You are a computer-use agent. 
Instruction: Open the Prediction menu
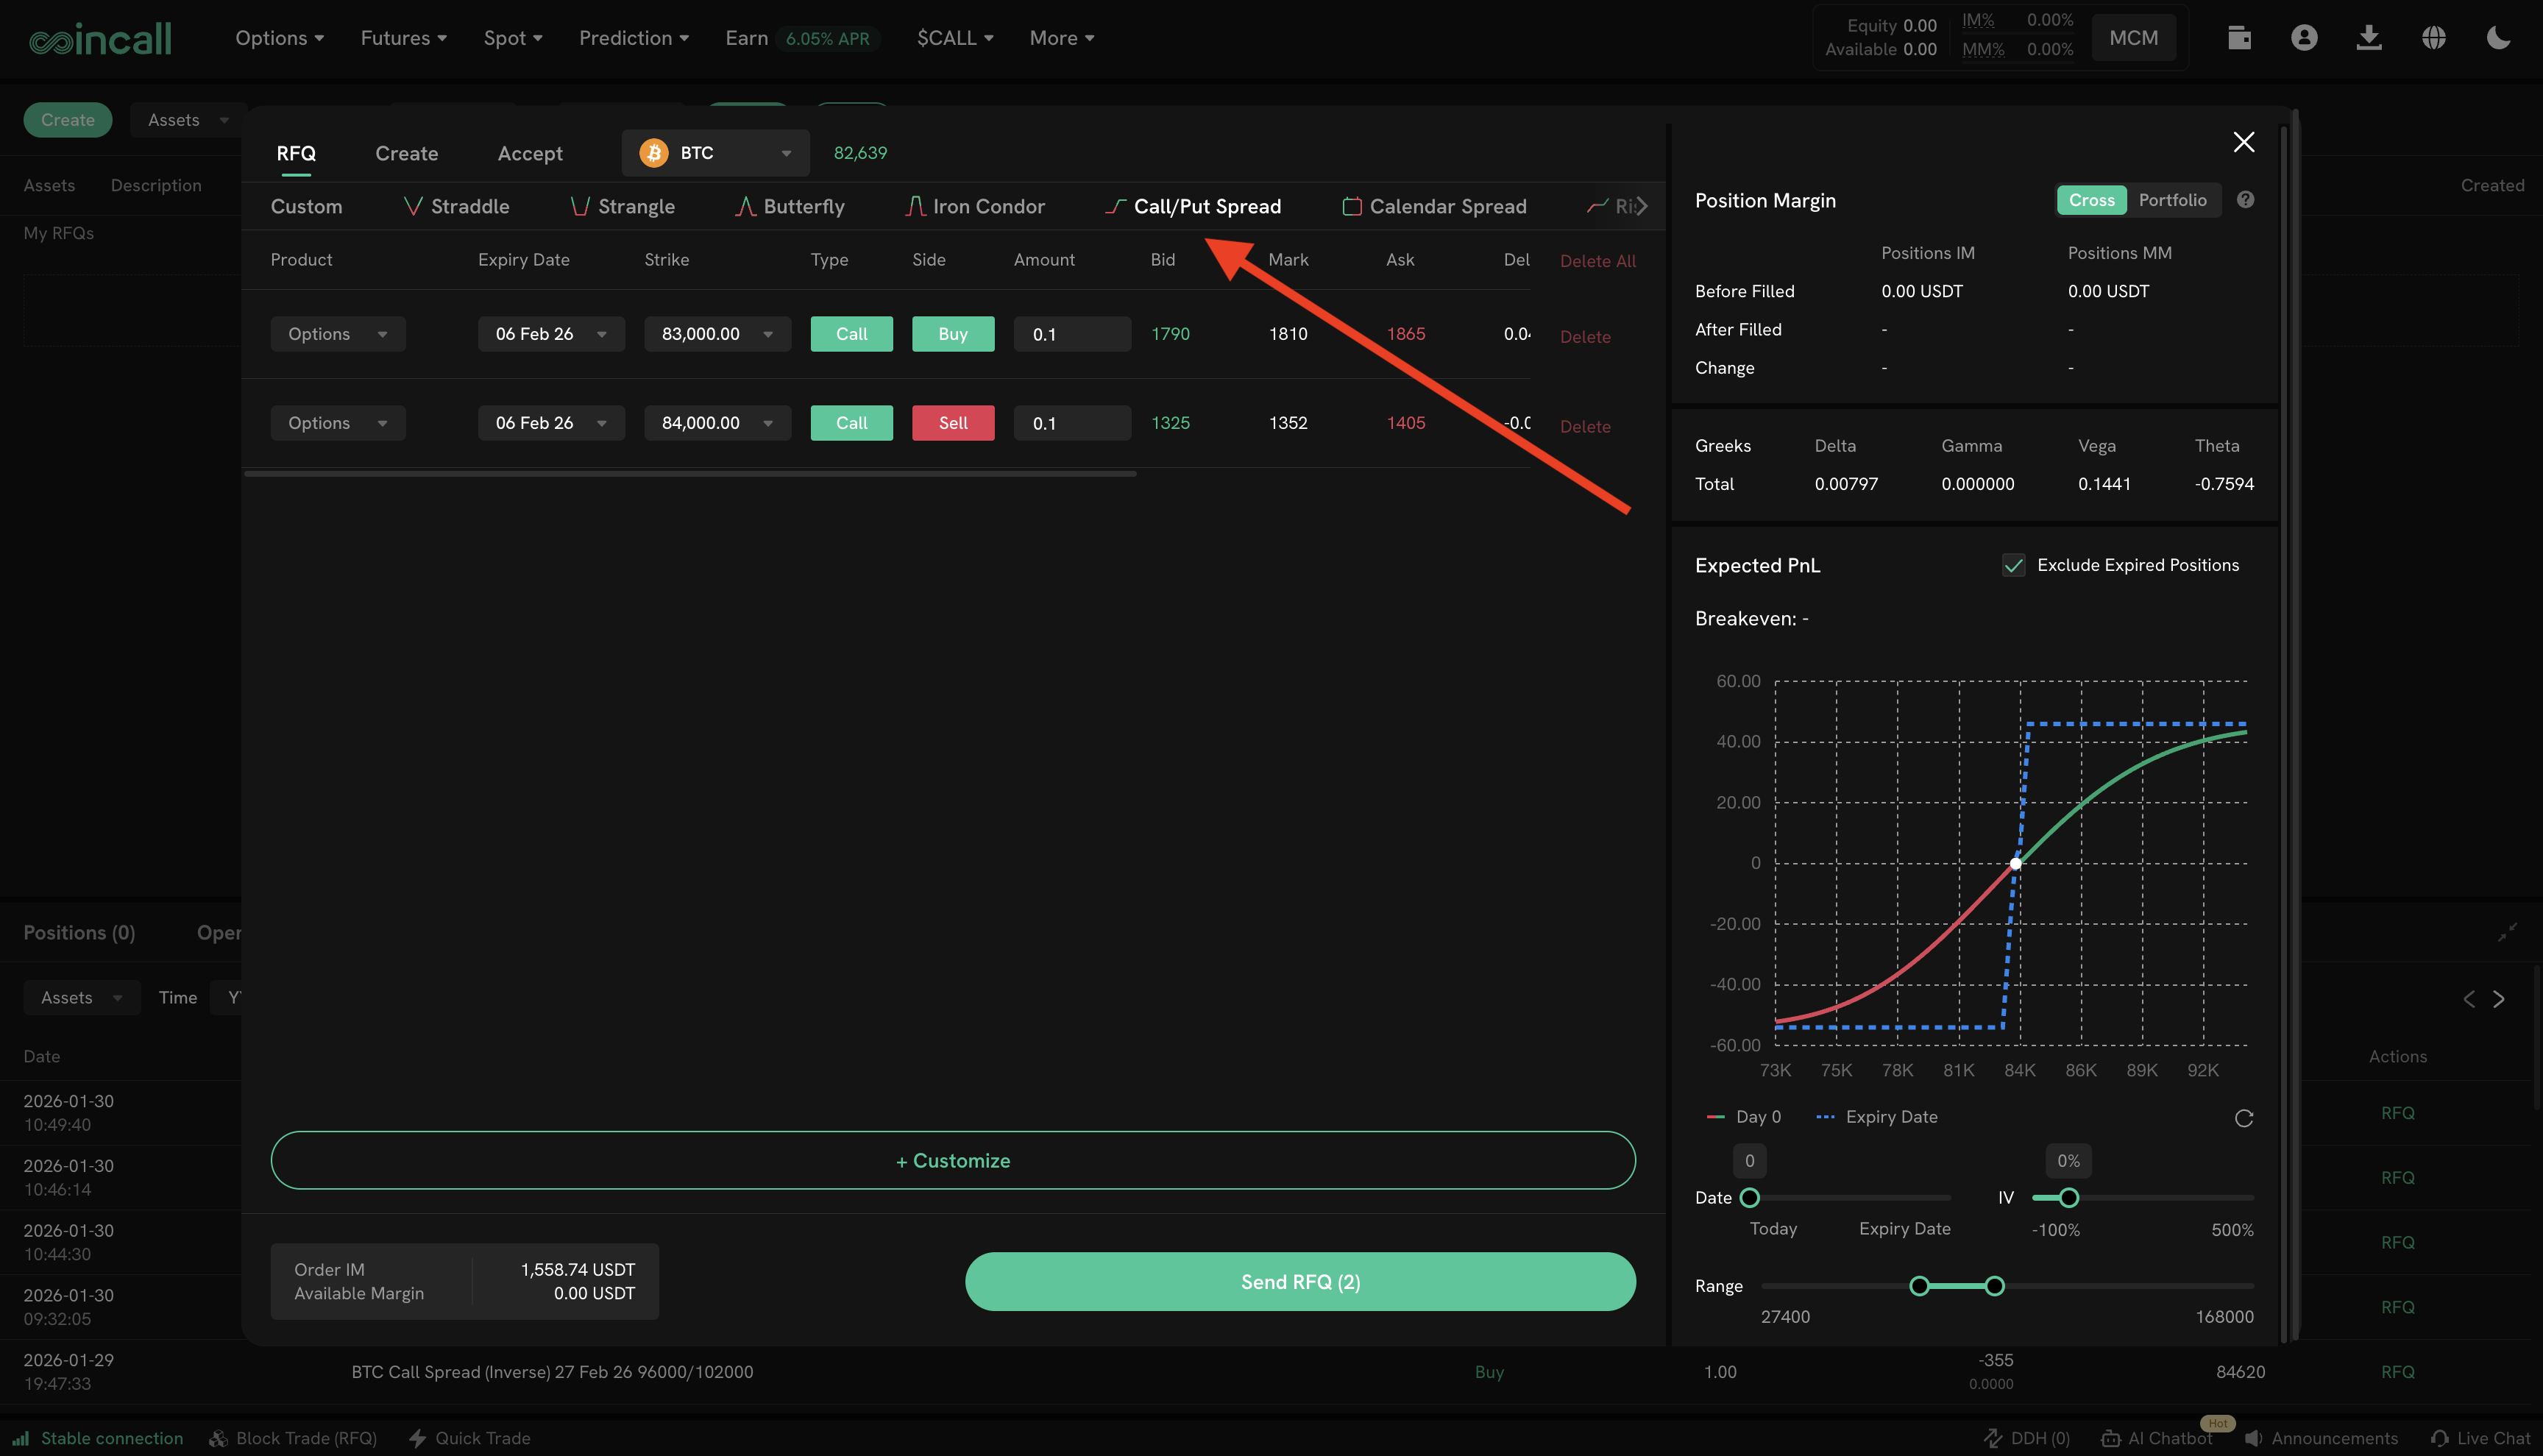[633, 38]
